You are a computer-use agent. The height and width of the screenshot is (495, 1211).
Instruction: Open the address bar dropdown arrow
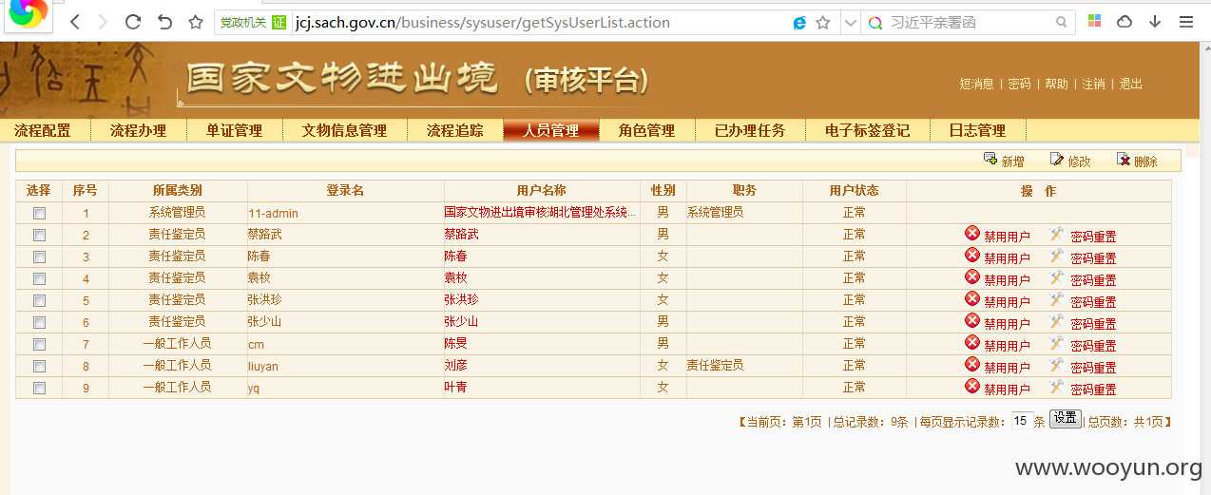point(850,23)
